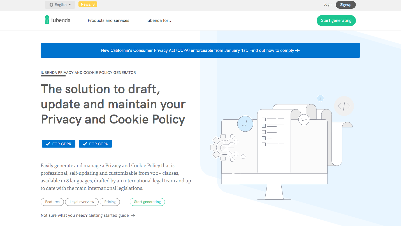Click the heading "The solution to draft, update and maintain"

coord(113,104)
